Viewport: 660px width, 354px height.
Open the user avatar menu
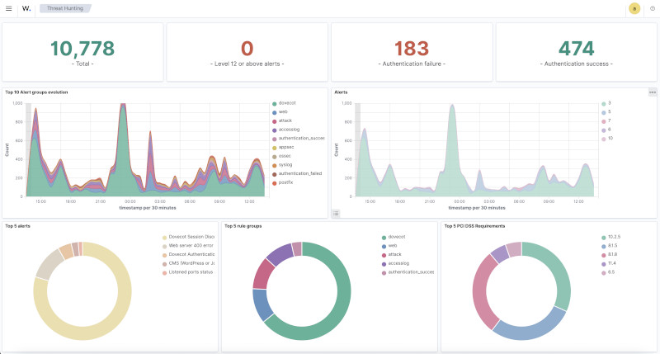[x=634, y=8]
